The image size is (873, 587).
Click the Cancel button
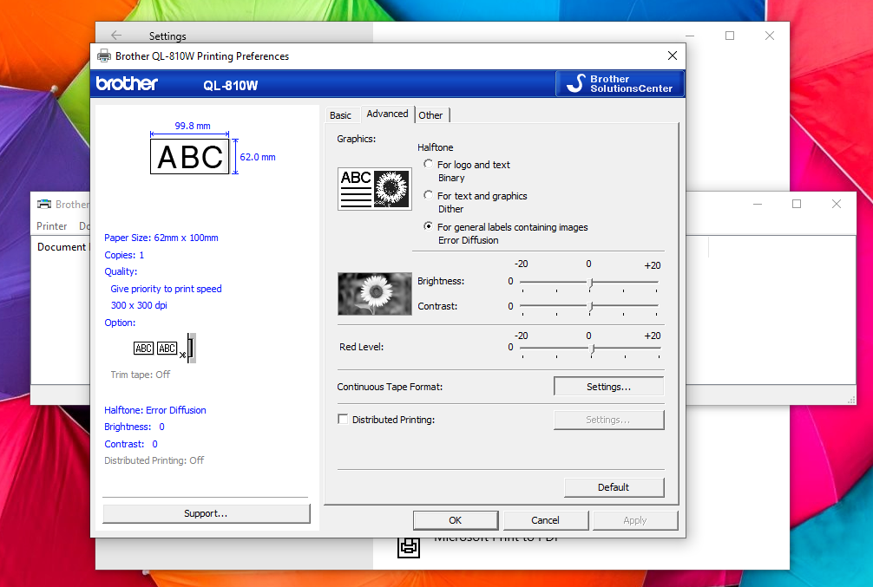[x=545, y=519]
